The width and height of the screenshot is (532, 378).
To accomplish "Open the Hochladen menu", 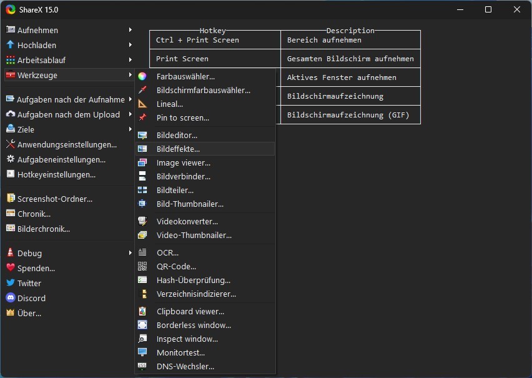I will (x=34, y=44).
